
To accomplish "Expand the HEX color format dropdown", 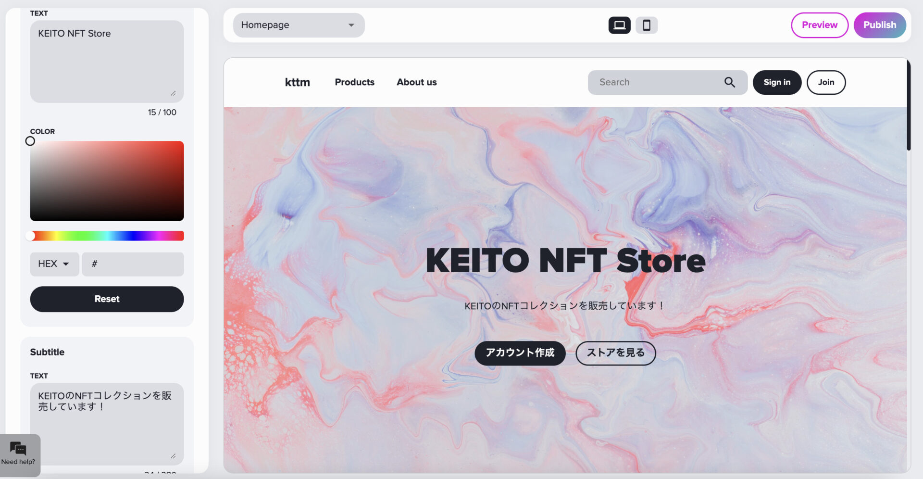I will tap(54, 264).
